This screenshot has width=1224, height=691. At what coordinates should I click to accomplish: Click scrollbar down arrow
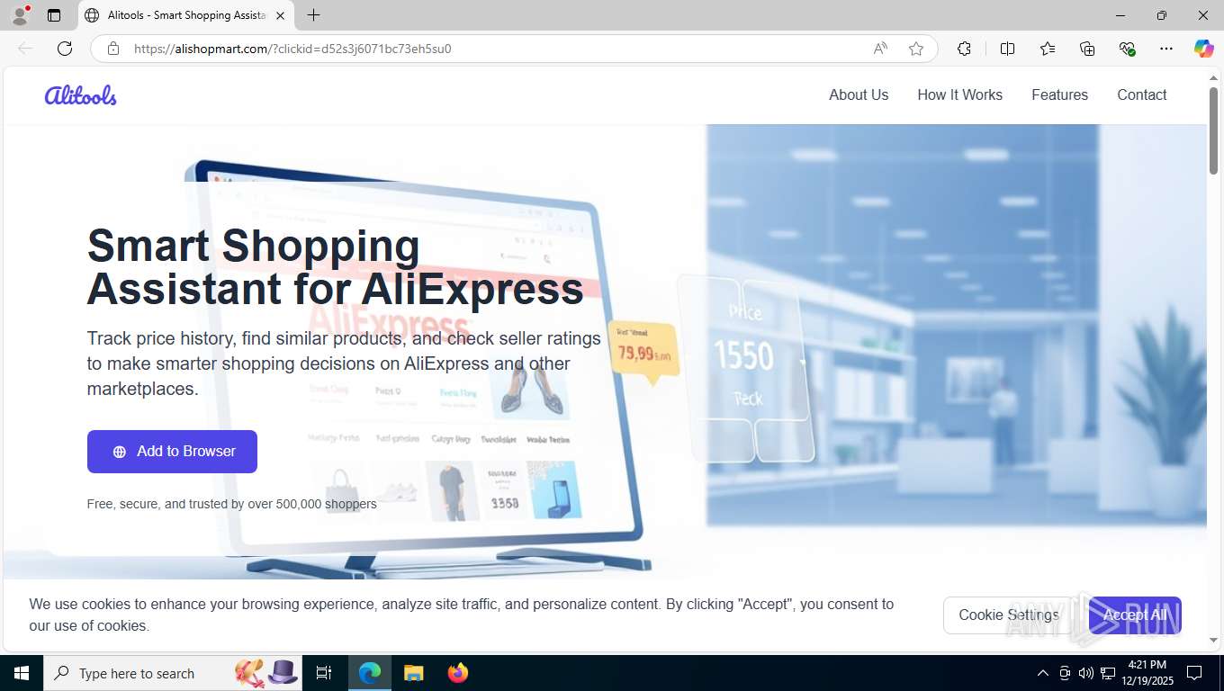(x=1213, y=641)
